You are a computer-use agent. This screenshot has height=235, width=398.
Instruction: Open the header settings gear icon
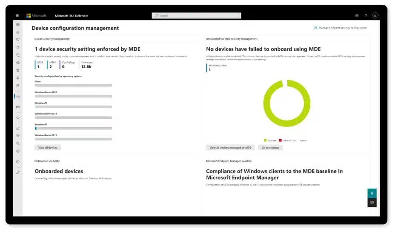[x=357, y=15]
